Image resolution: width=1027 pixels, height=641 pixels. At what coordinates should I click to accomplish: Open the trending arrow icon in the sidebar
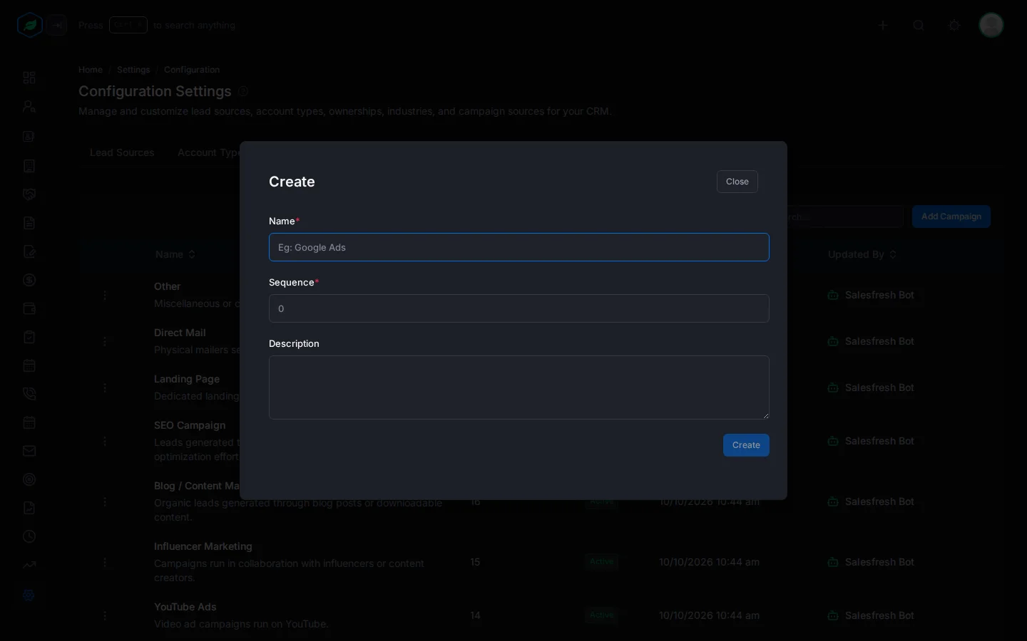click(x=29, y=565)
